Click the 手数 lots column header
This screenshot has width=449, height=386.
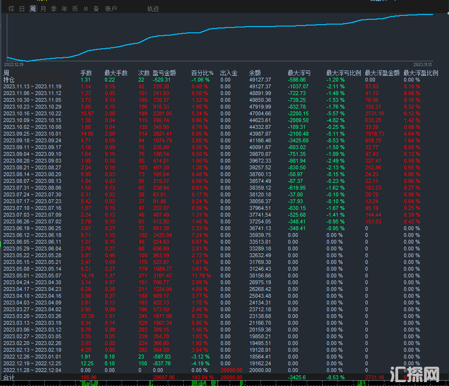pos(86,73)
